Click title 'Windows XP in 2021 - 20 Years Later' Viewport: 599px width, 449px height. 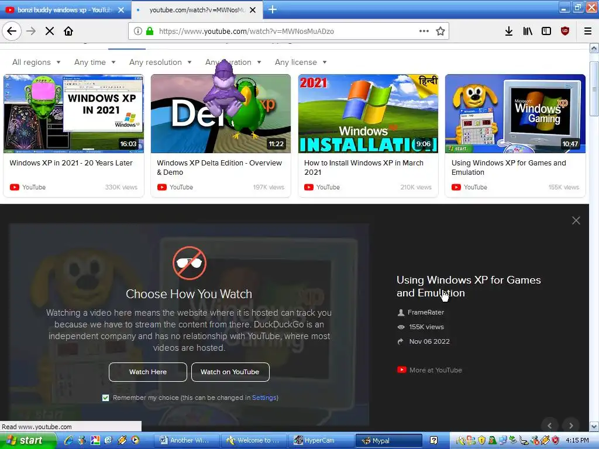(71, 163)
